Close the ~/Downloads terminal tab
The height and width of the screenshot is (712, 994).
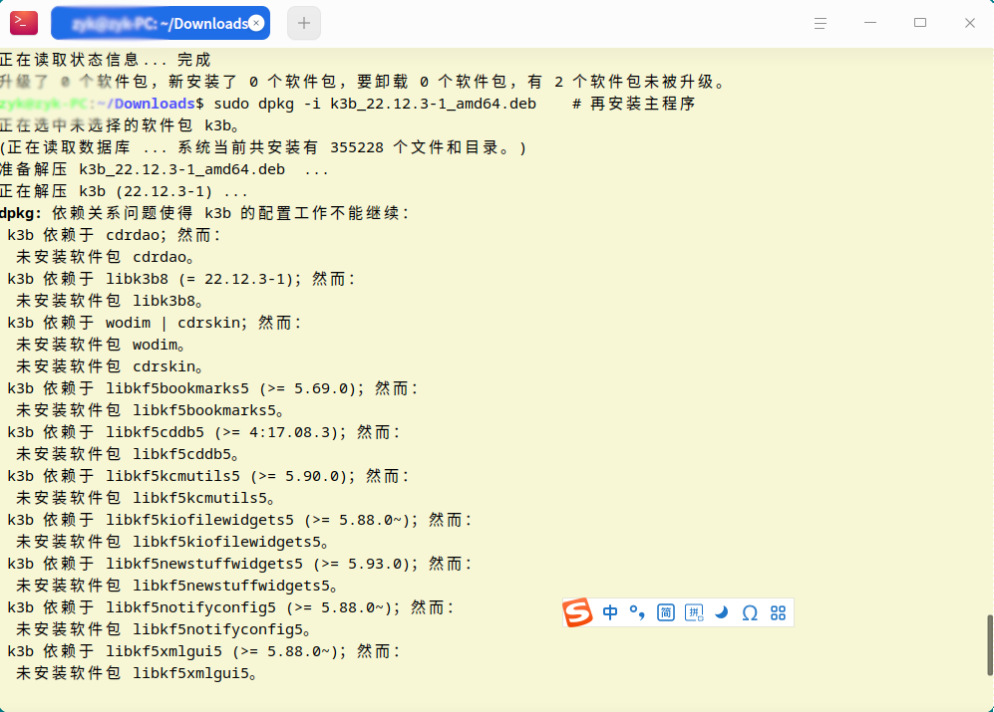256,24
